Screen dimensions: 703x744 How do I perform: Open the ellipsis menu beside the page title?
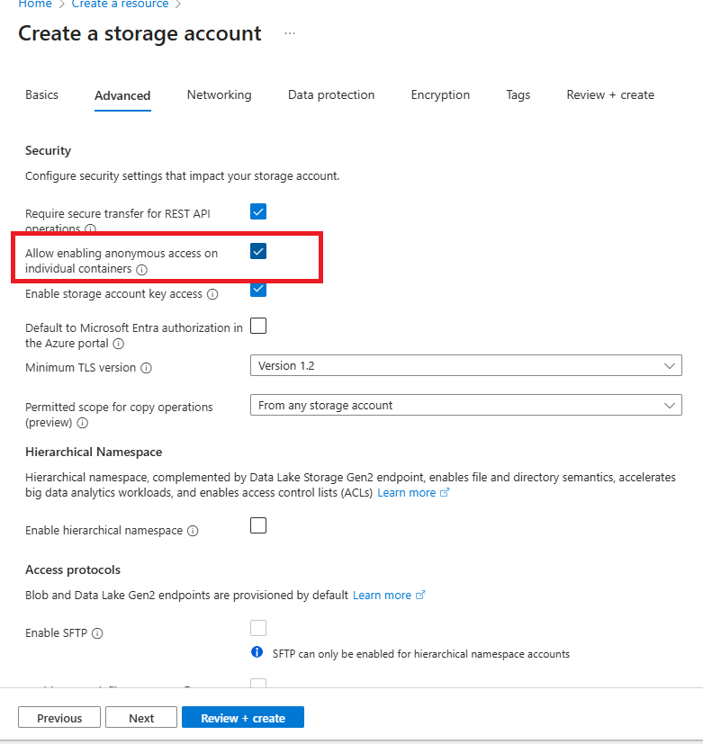(x=290, y=32)
